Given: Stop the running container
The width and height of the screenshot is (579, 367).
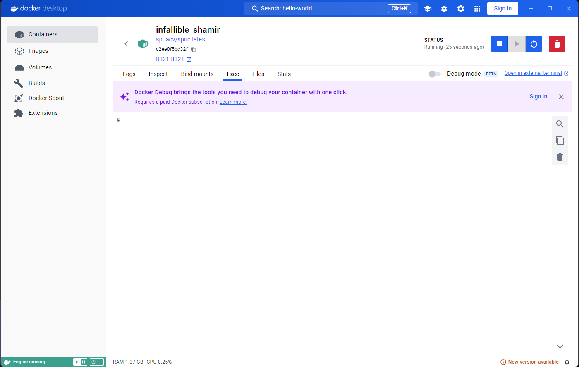Looking at the screenshot, I should coord(499,44).
